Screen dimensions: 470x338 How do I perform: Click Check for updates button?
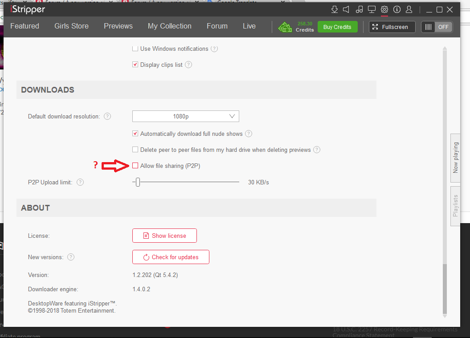pyautogui.click(x=171, y=257)
